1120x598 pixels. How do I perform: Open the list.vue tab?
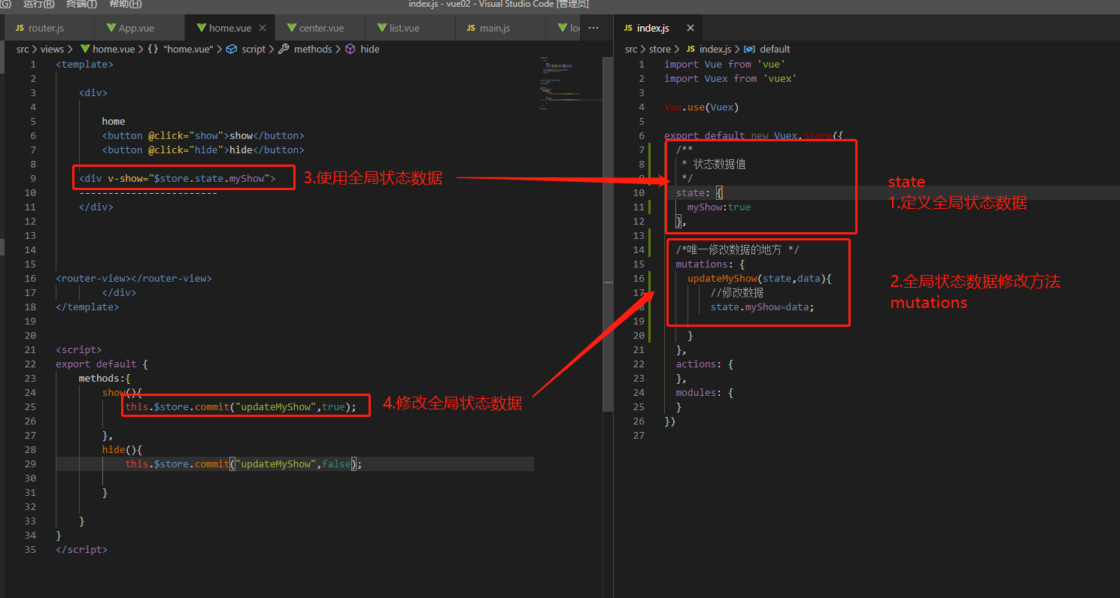(410, 28)
